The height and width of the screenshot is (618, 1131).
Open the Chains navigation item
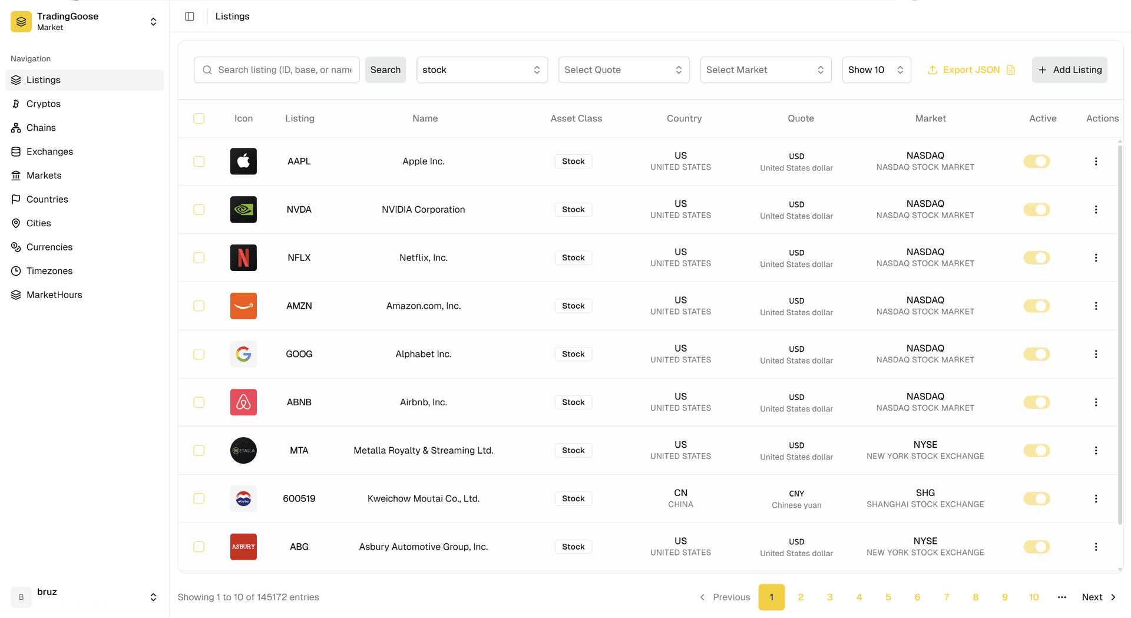click(x=85, y=128)
